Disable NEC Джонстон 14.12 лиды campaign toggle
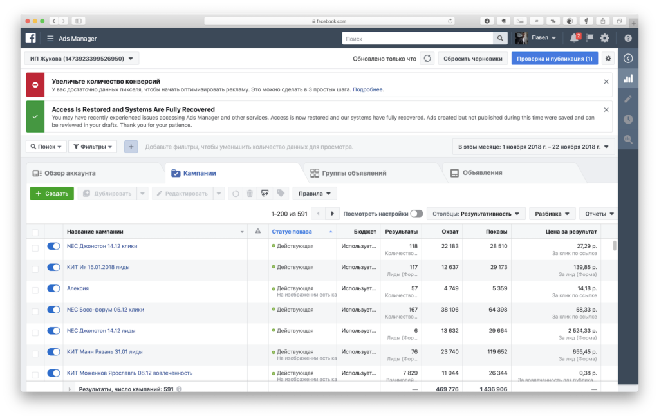This screenshot has height=419, width=659. (x=53, y=331)
